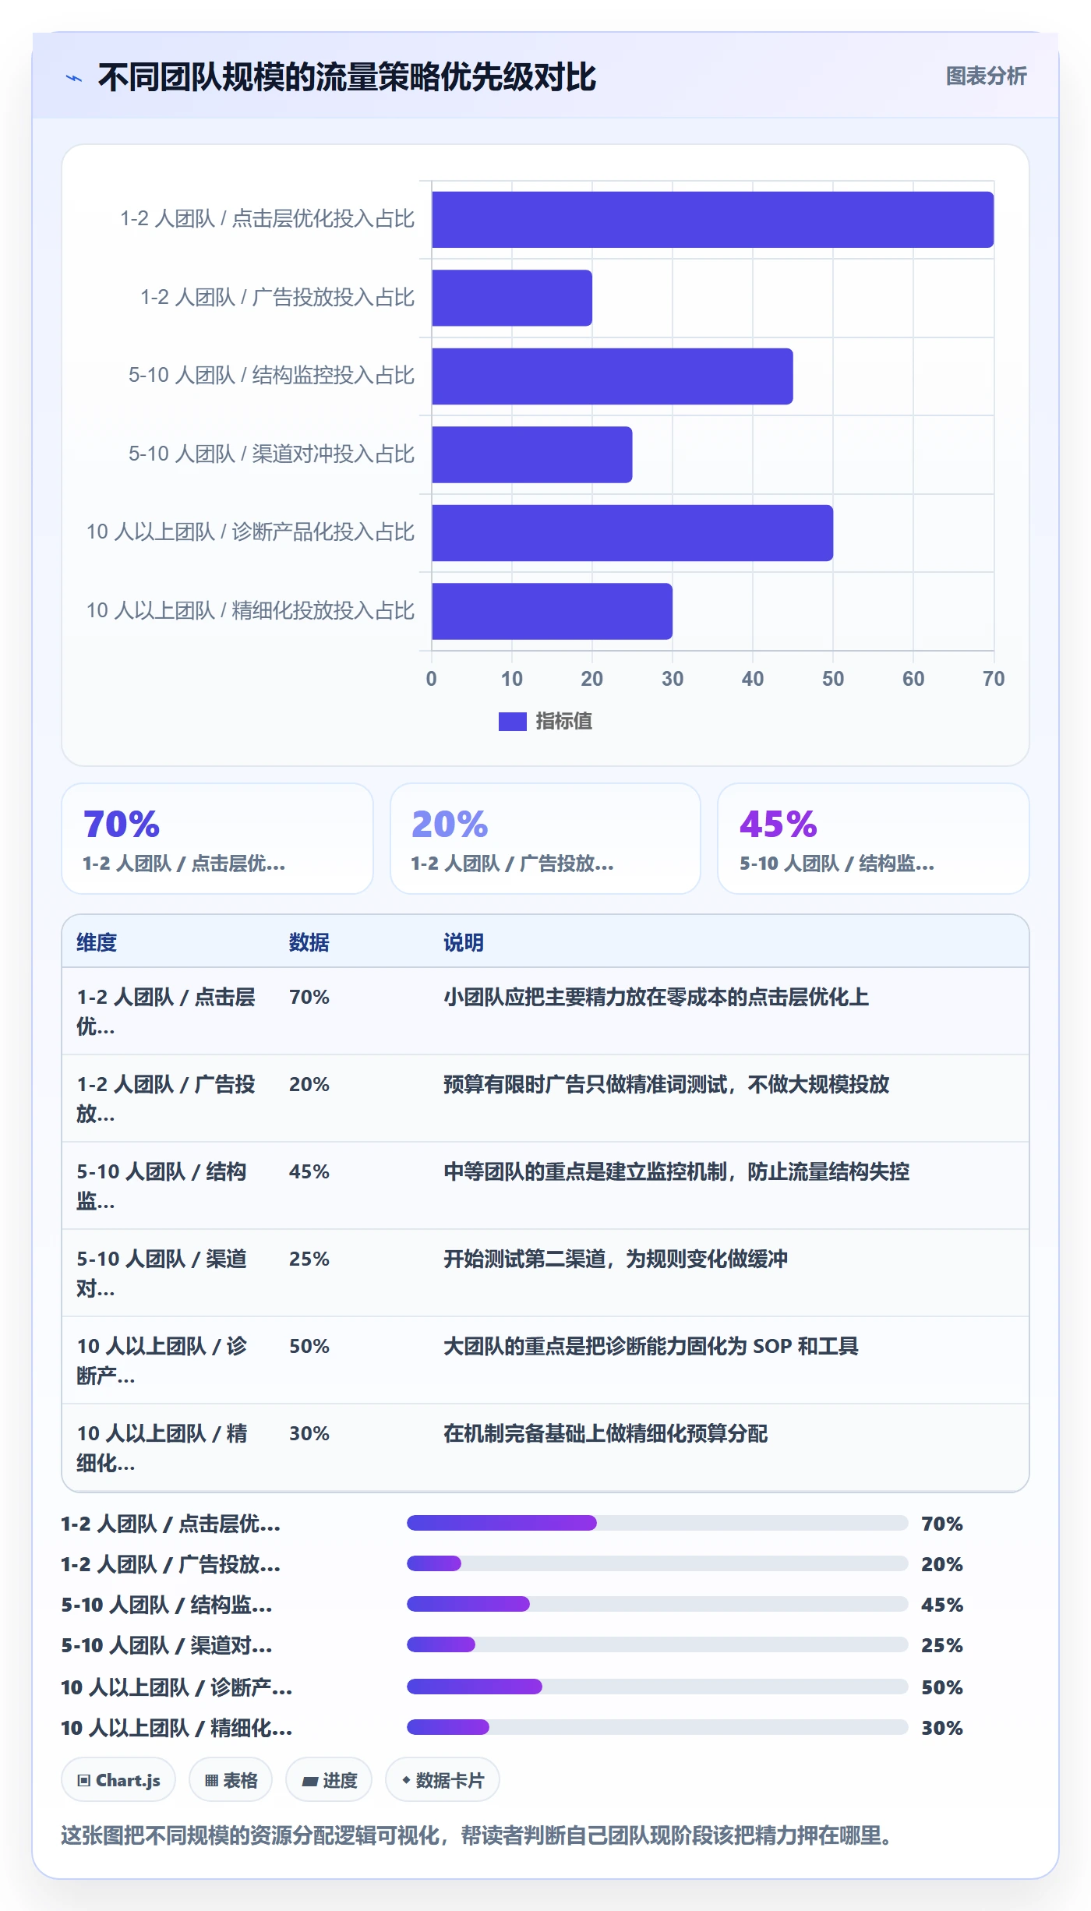Click the axis label 10 人以上团队 / 精细化投放投入占比
The height and width of the screenshot is (1911, 1091).
250,611
